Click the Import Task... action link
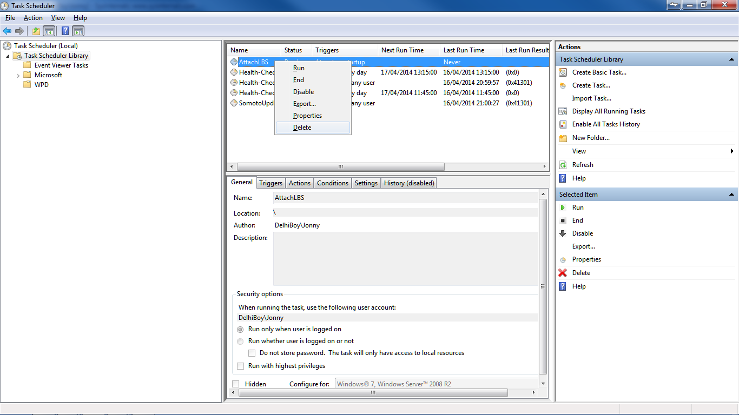 592,98
